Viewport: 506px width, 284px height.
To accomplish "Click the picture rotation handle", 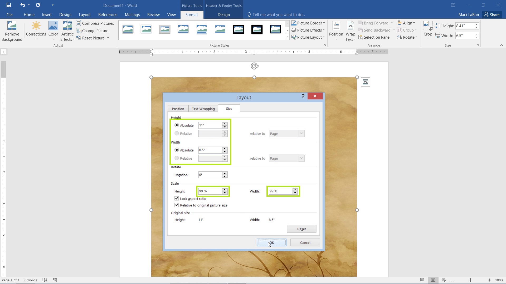I will [x=254, y=66].
